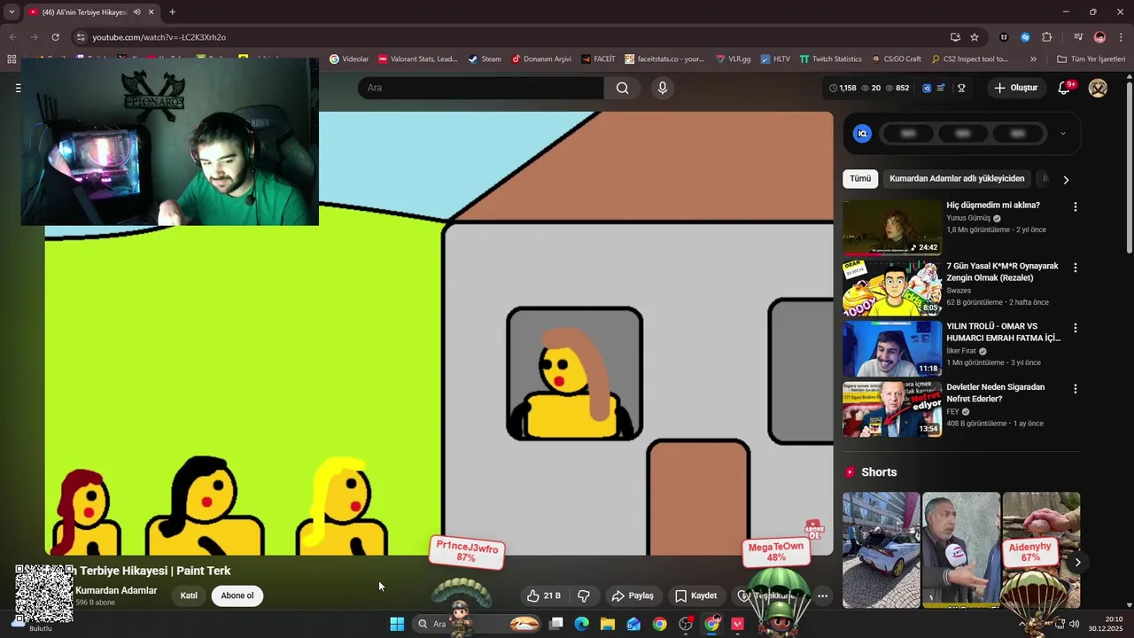Open options for 'Hiç düşmedim mi aklıma?' video
The width and height of the screenshot is (1134, 638).
(x=1076, y=206)
